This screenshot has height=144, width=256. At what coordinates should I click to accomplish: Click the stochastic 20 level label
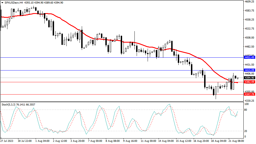[246, 131]
